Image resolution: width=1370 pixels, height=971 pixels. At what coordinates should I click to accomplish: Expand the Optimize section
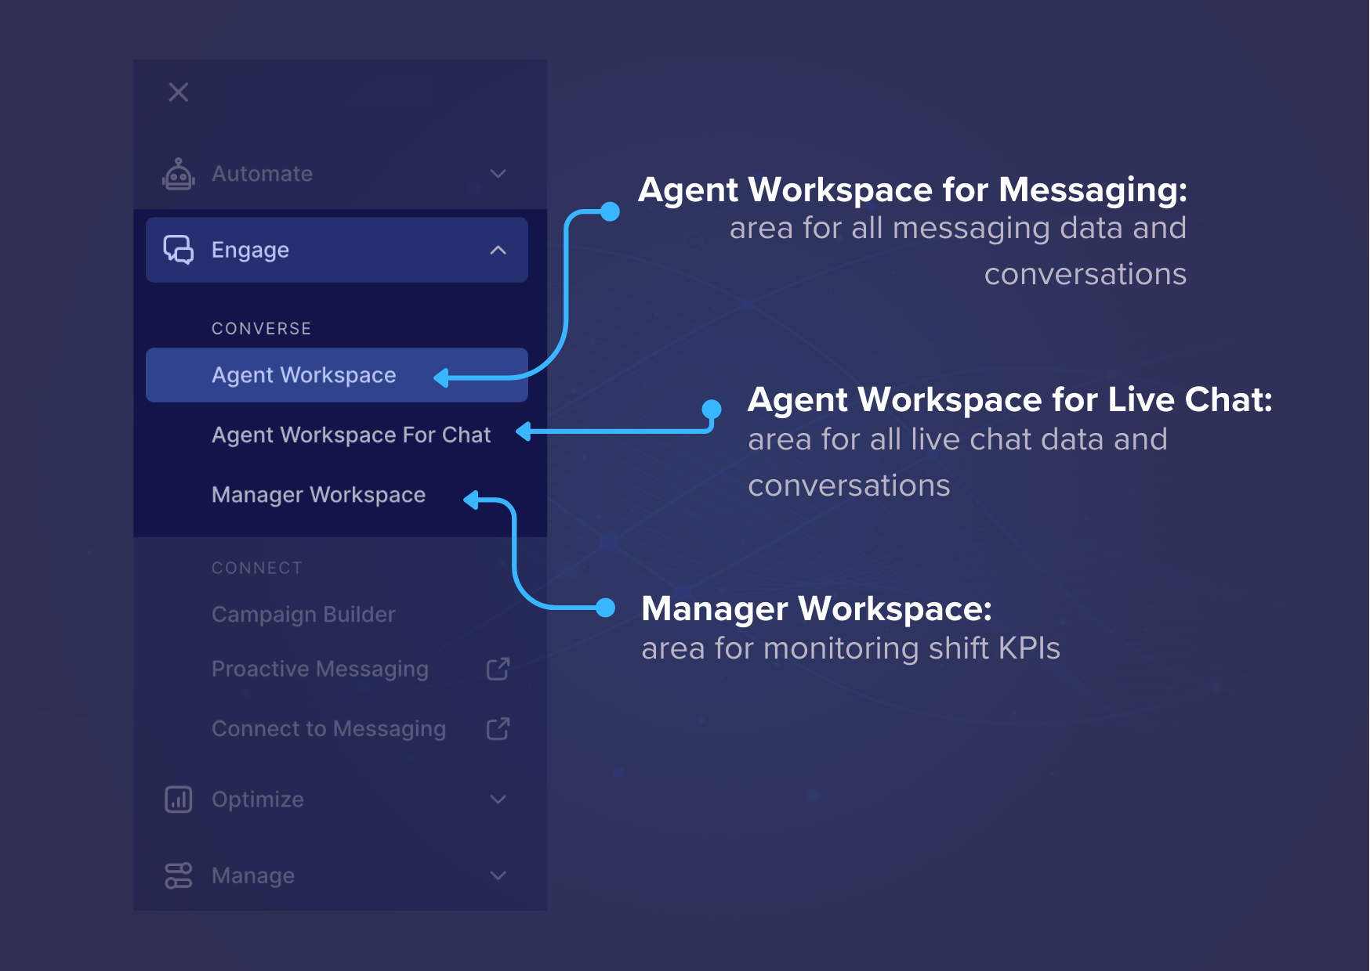498,800
